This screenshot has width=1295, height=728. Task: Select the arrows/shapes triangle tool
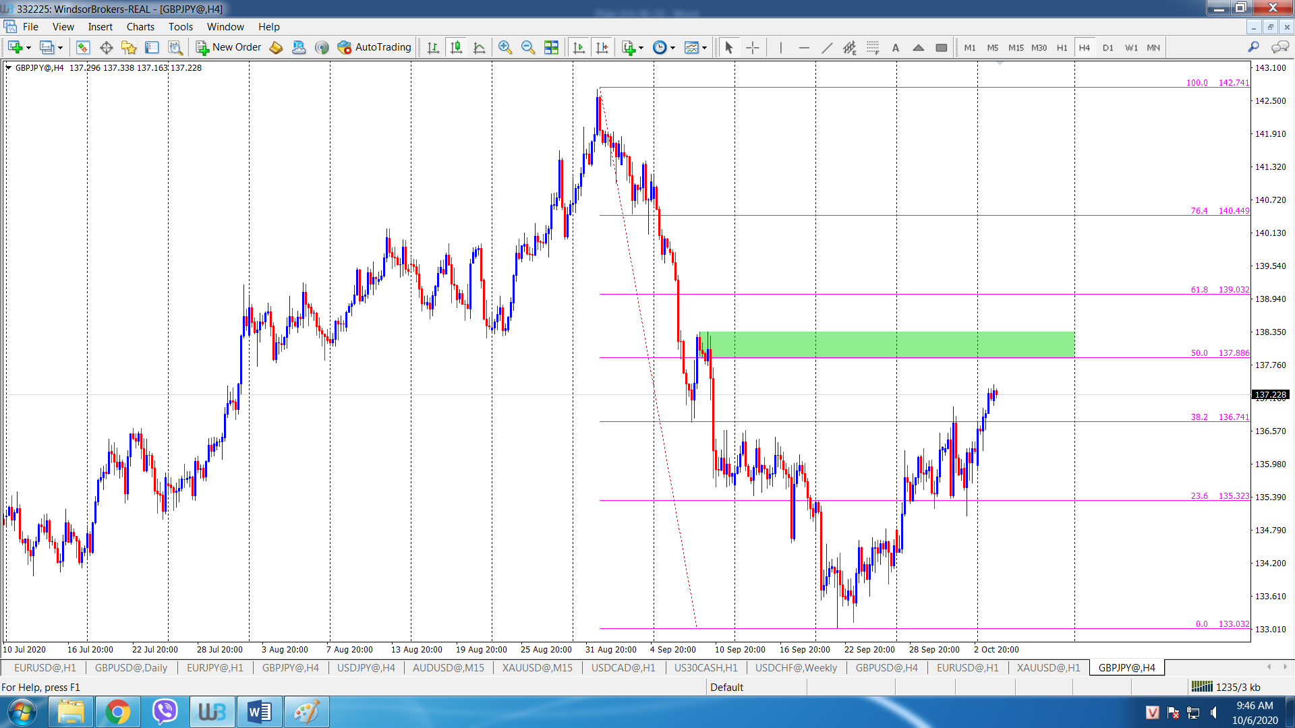(919, 47)
